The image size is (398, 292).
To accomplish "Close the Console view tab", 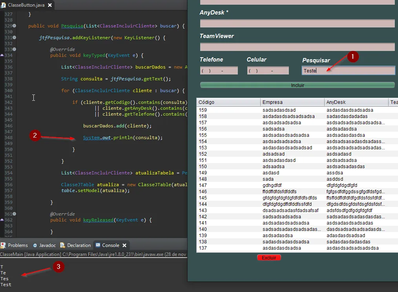I will [124, 245].
